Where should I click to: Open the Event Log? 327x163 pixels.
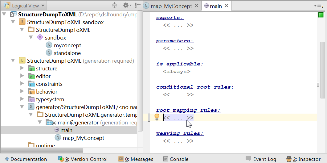(261, 159)
